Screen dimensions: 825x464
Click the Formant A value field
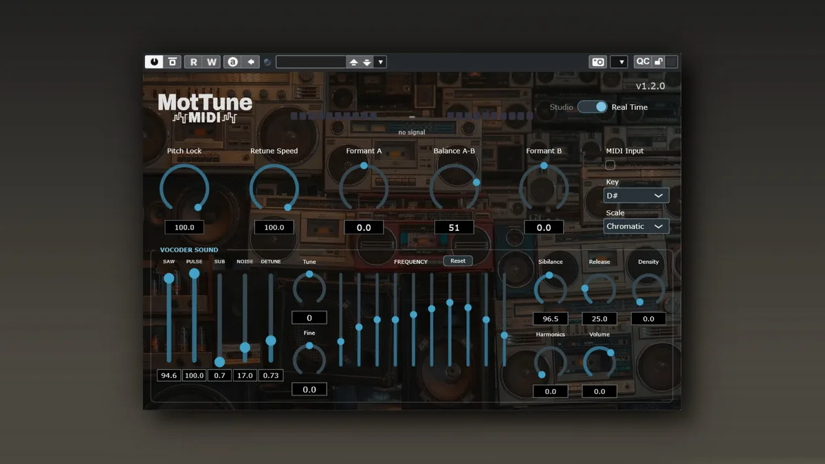click(364, 227)
